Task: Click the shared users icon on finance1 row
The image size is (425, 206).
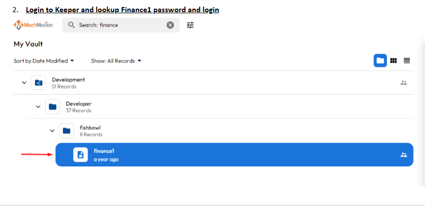Action: pos(404,155)
